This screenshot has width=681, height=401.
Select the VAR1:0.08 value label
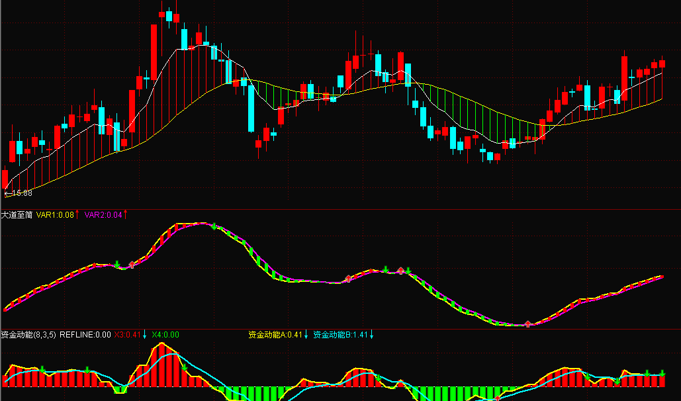pyautogui.click(x=55, y=214)
